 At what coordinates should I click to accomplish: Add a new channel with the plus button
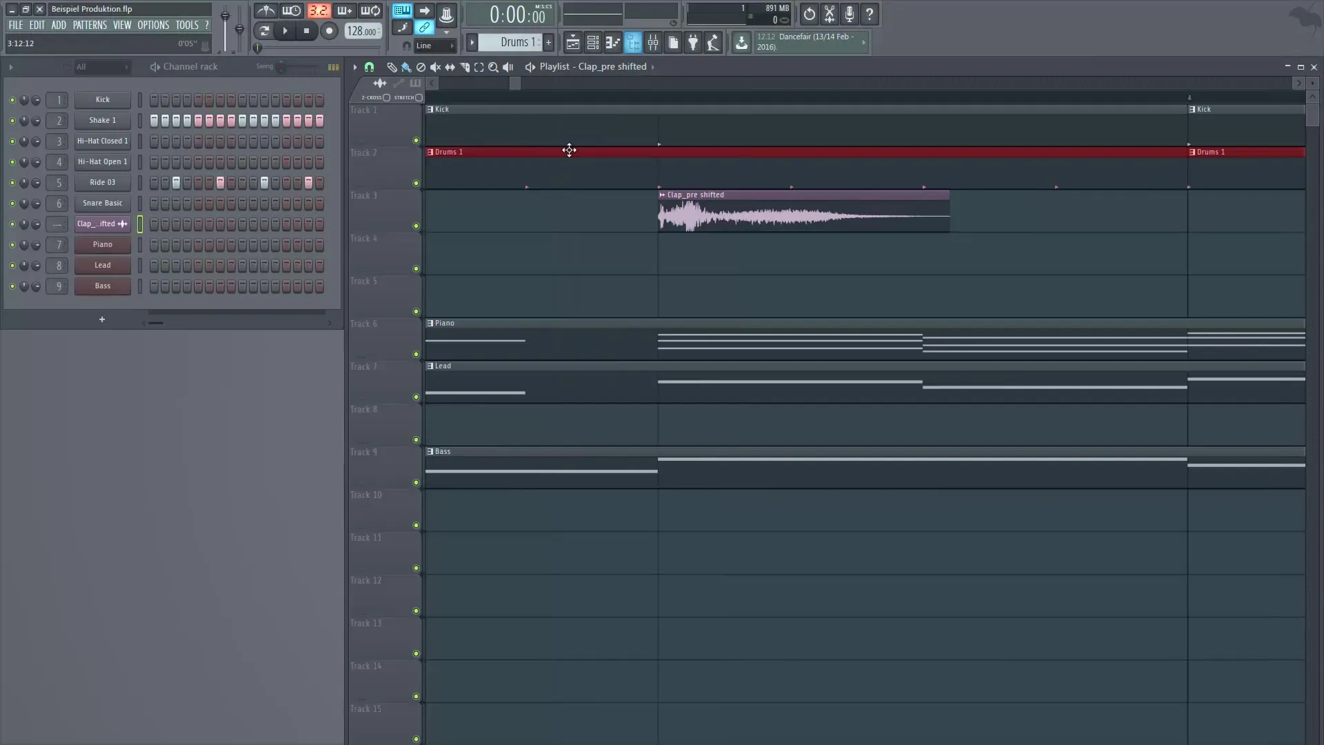pyautogui.click(x=101, y=319)
